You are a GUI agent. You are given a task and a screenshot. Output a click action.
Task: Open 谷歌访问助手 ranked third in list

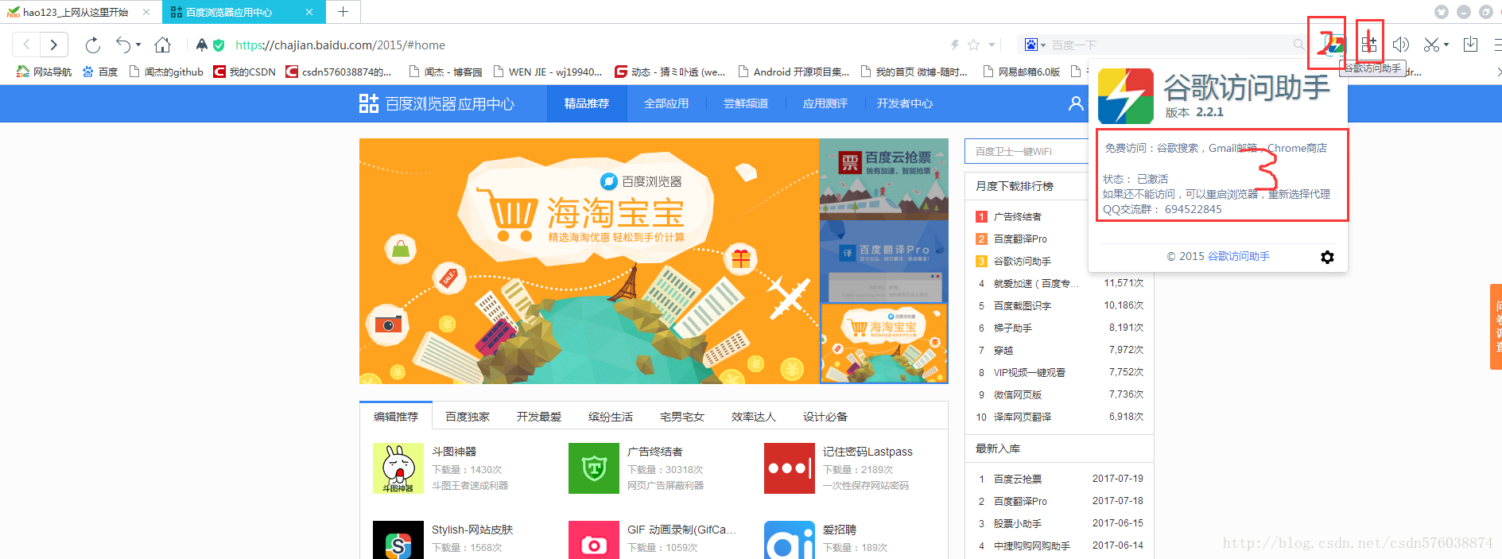(1023, 261)
